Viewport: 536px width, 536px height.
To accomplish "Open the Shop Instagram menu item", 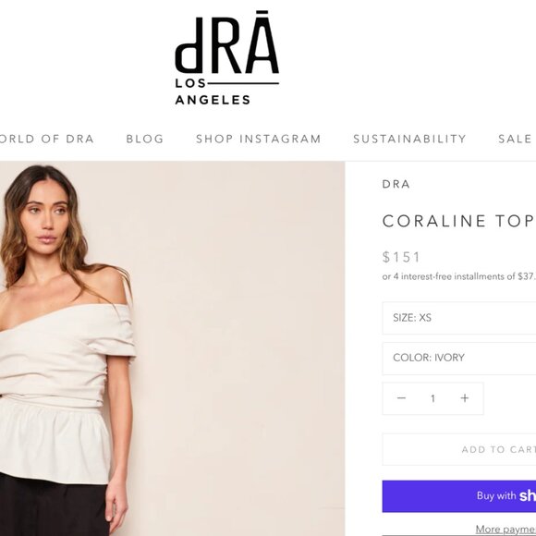I will coord(259,140).
